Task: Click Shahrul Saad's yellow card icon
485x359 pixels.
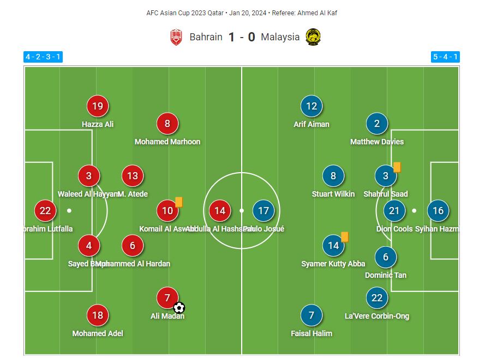Action: point(397,167)
